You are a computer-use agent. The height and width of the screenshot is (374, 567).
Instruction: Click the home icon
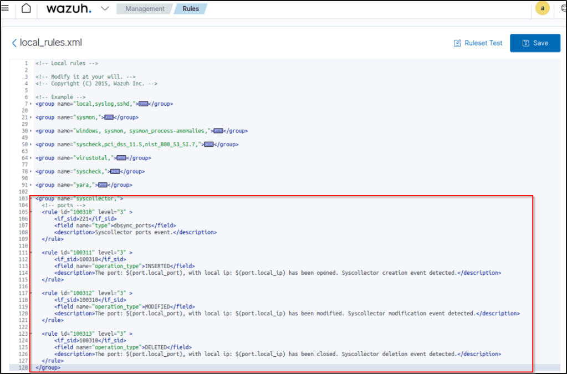coord(26,9)
